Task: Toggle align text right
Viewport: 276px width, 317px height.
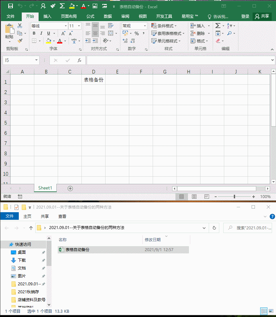Action: (103, 33)
